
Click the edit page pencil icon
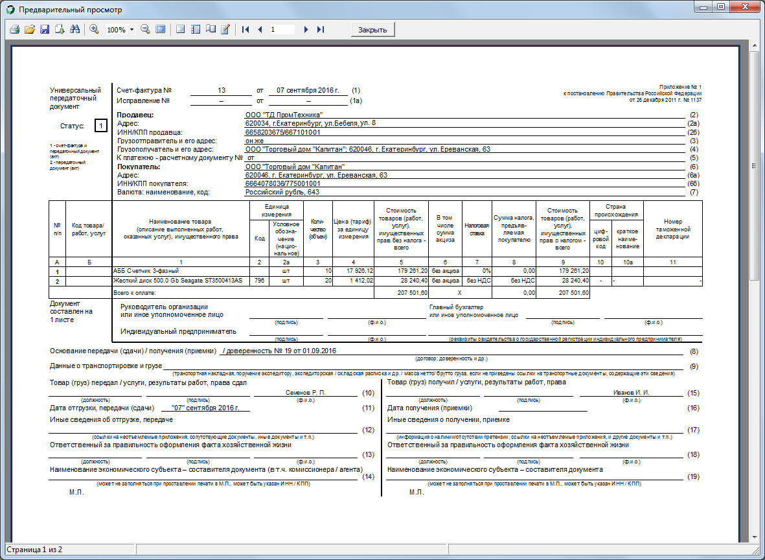click(225, 29)
